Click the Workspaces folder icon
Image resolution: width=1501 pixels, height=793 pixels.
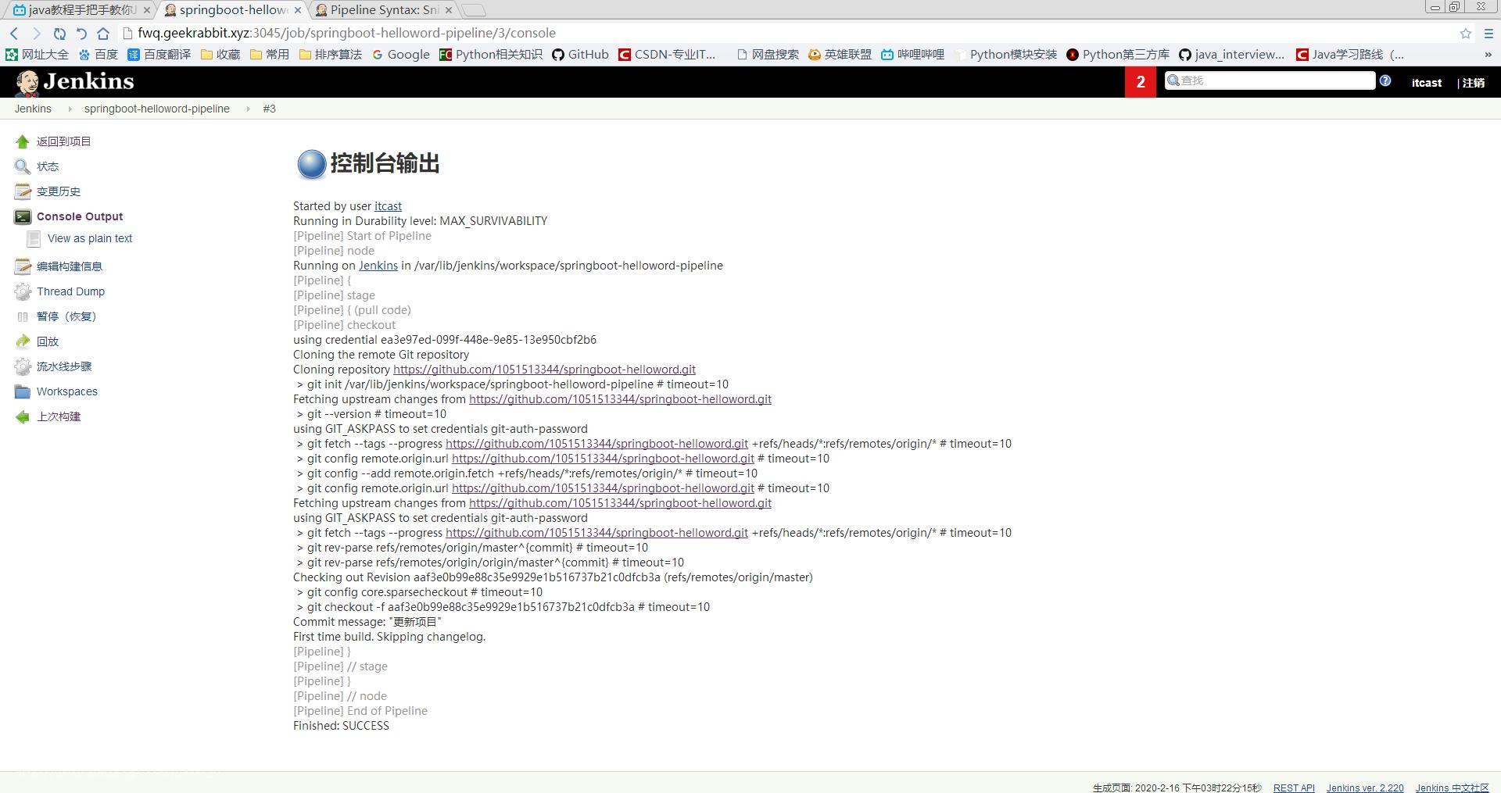23,391
